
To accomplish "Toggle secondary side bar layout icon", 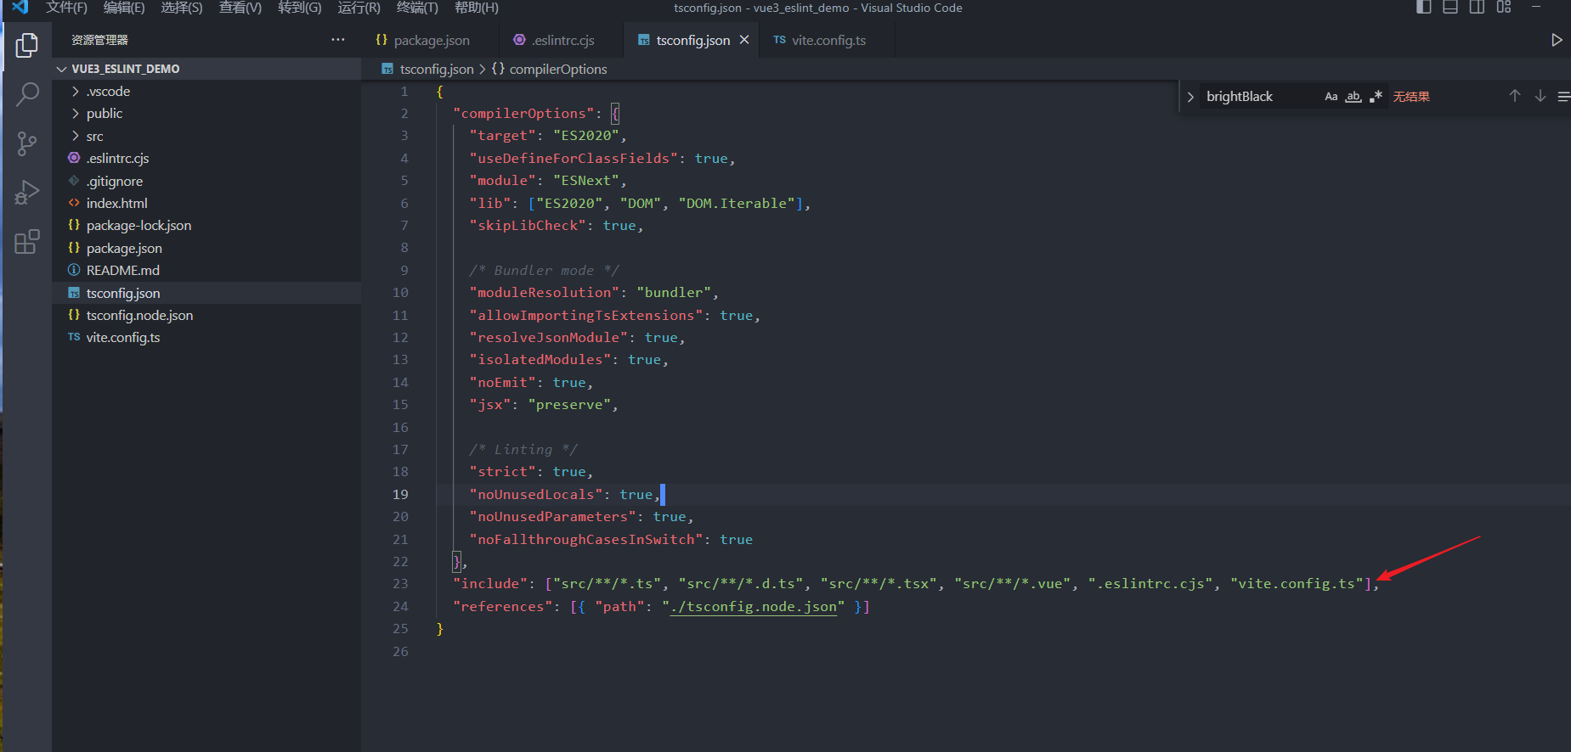I will point(1477,7).
